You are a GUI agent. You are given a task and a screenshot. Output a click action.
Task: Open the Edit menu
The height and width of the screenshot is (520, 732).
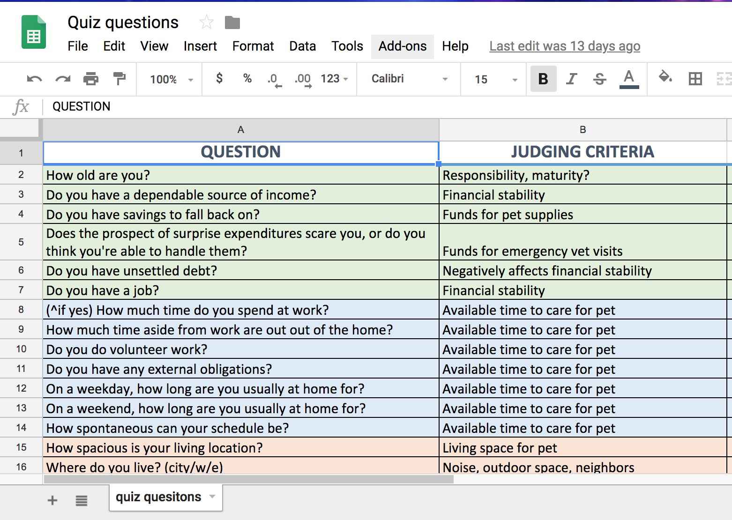(x=114, y=46)
